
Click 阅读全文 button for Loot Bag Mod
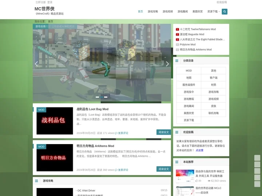[164, 132]
